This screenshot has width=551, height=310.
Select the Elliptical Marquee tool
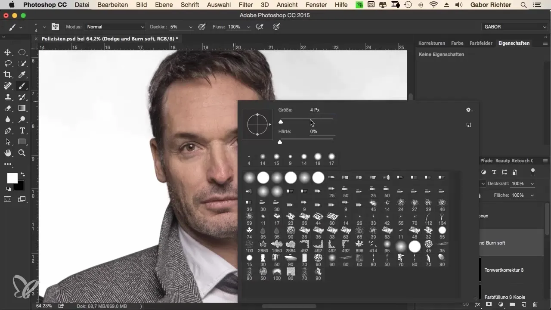click(22, 53)
